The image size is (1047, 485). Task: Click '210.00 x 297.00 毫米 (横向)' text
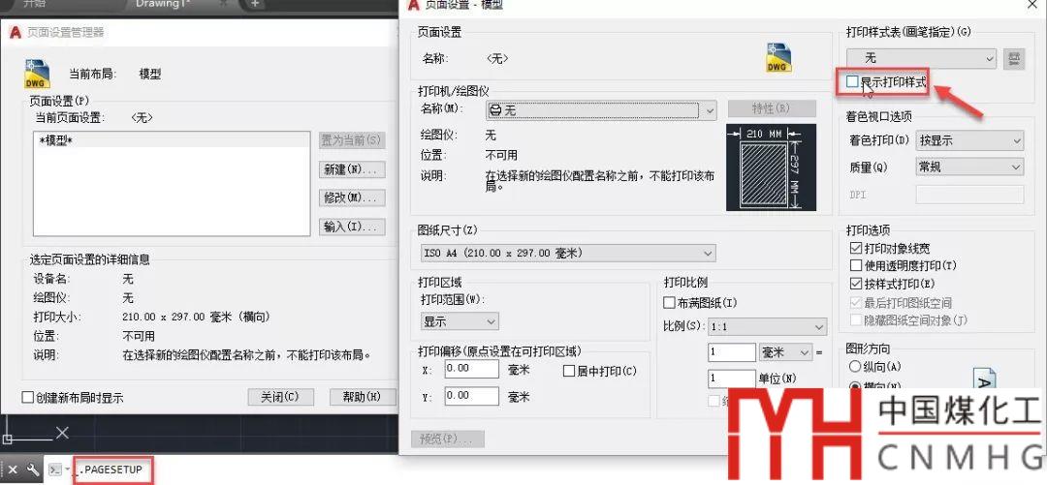tap(197, 317)
